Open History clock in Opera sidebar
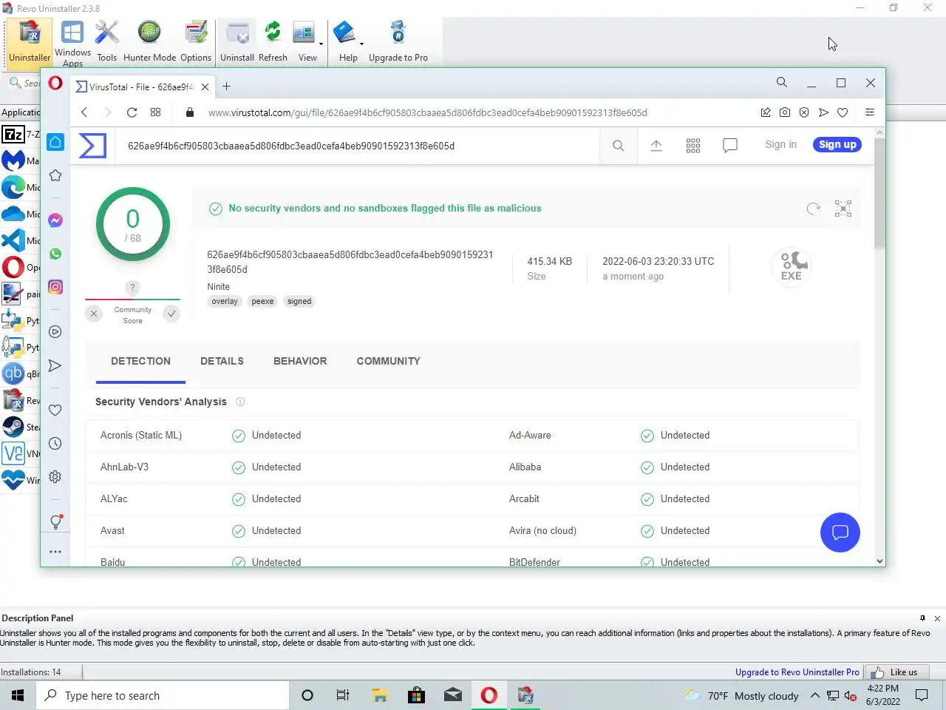The width and height of the screenshot is (946, 710). tap(55, 444)
